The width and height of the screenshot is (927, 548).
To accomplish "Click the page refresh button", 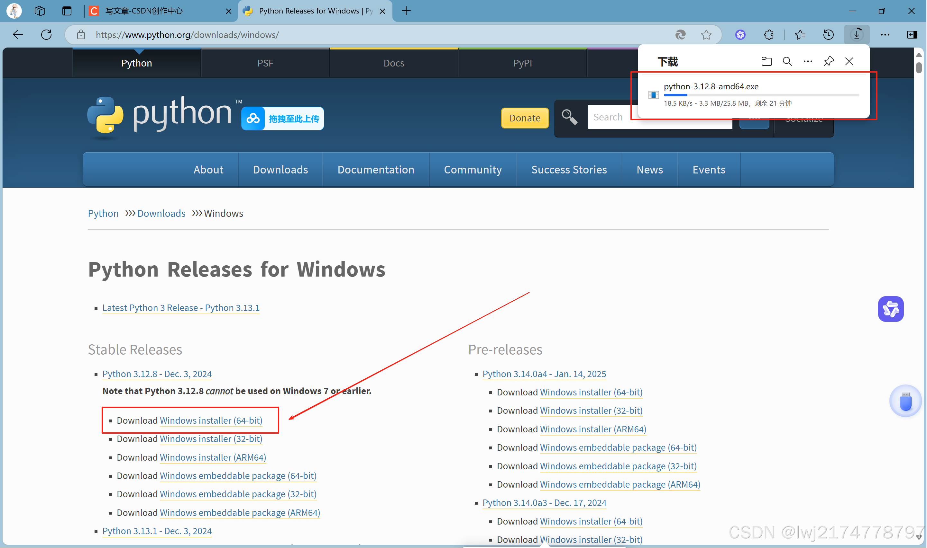I will 46,35.
